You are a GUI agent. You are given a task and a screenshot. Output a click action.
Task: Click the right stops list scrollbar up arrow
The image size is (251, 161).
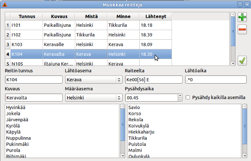[x=245, y=106]
